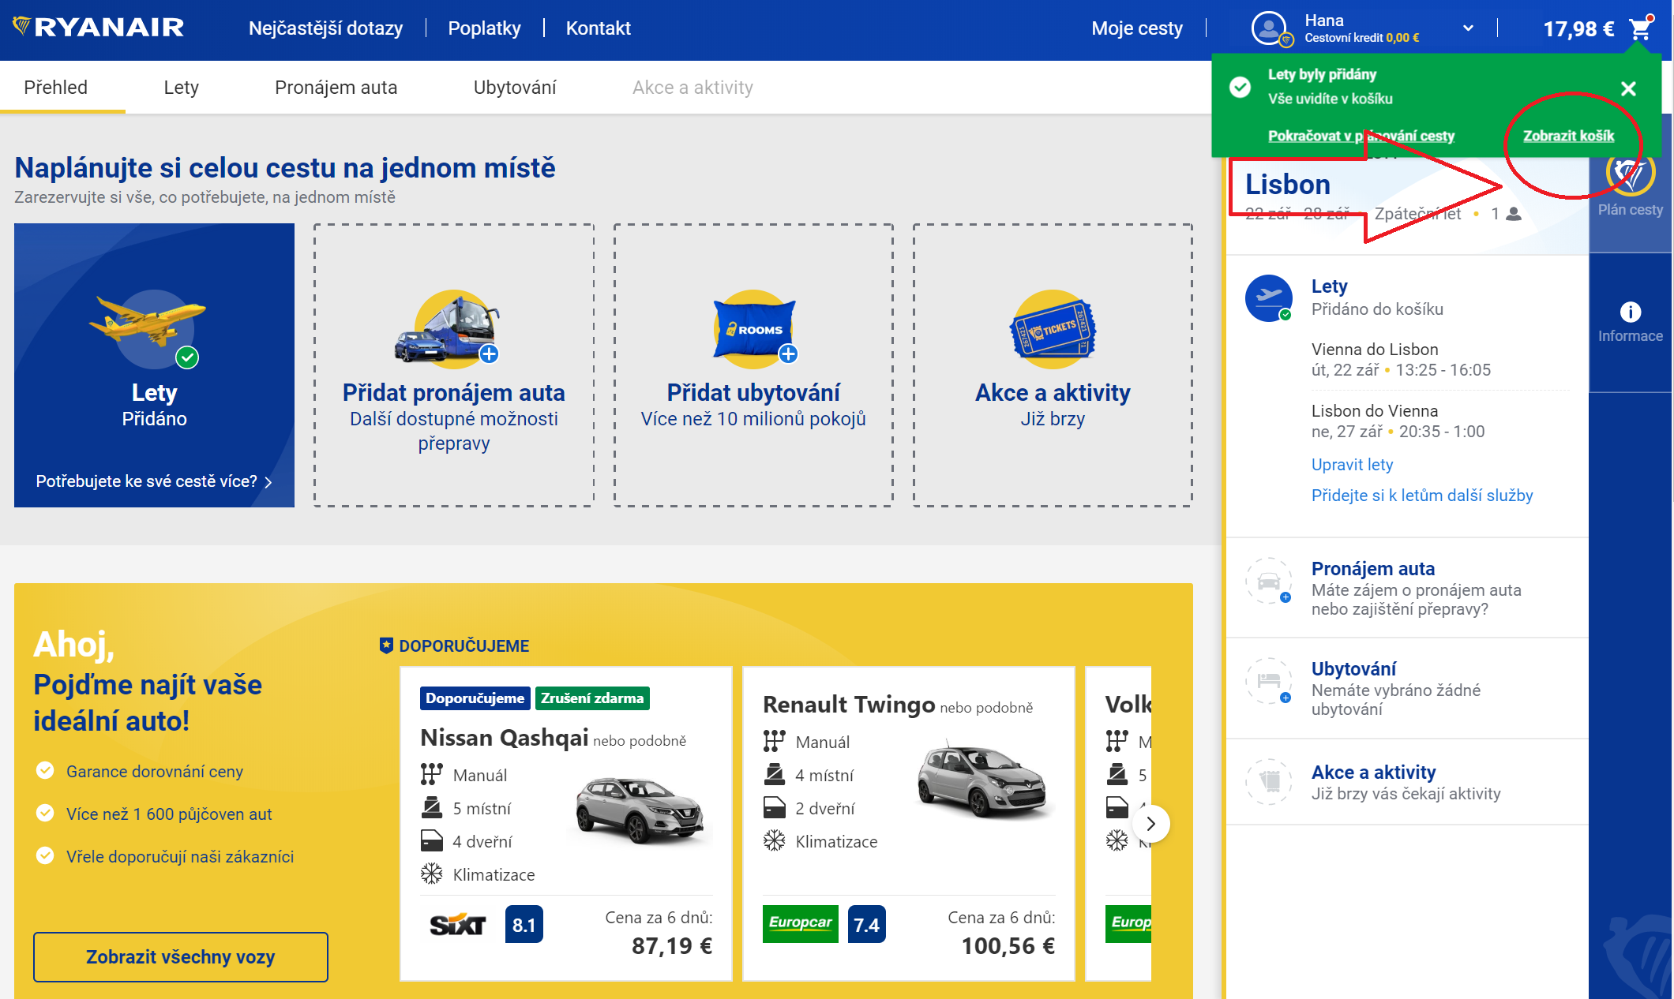Click the green success checkmark in notification

click(x=1240, y=87)
